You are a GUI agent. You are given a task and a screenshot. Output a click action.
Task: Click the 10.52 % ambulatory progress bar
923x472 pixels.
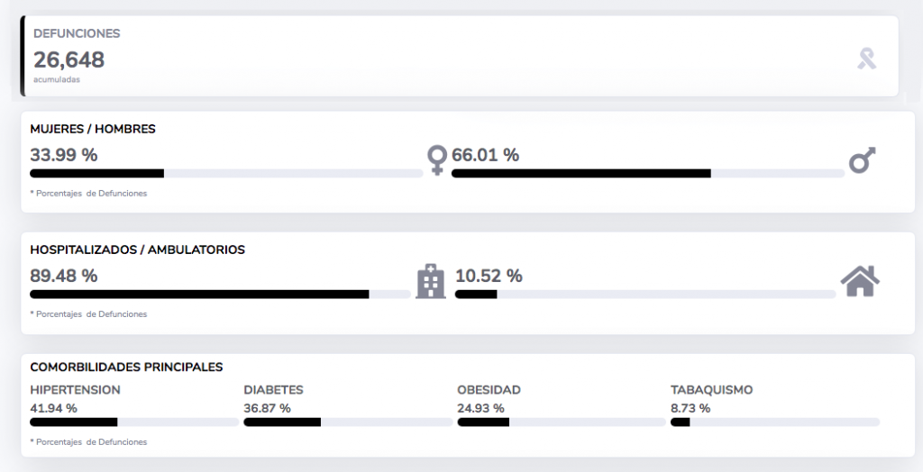tap(645, 295)
